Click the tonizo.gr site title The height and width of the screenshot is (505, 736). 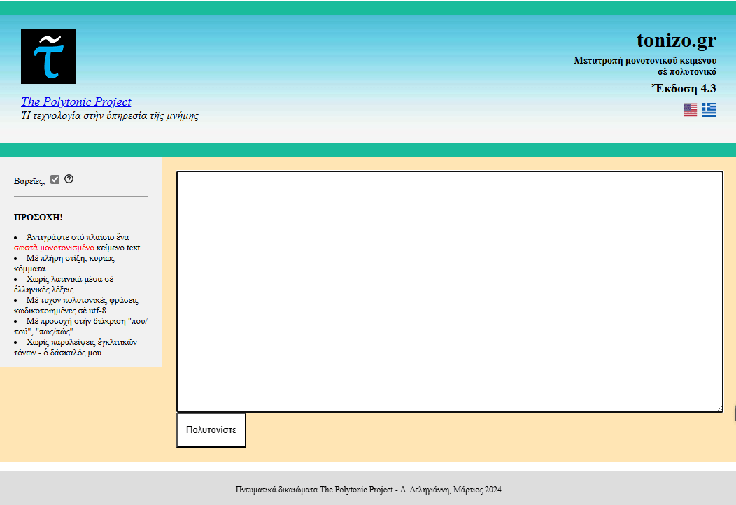point(676,40)
